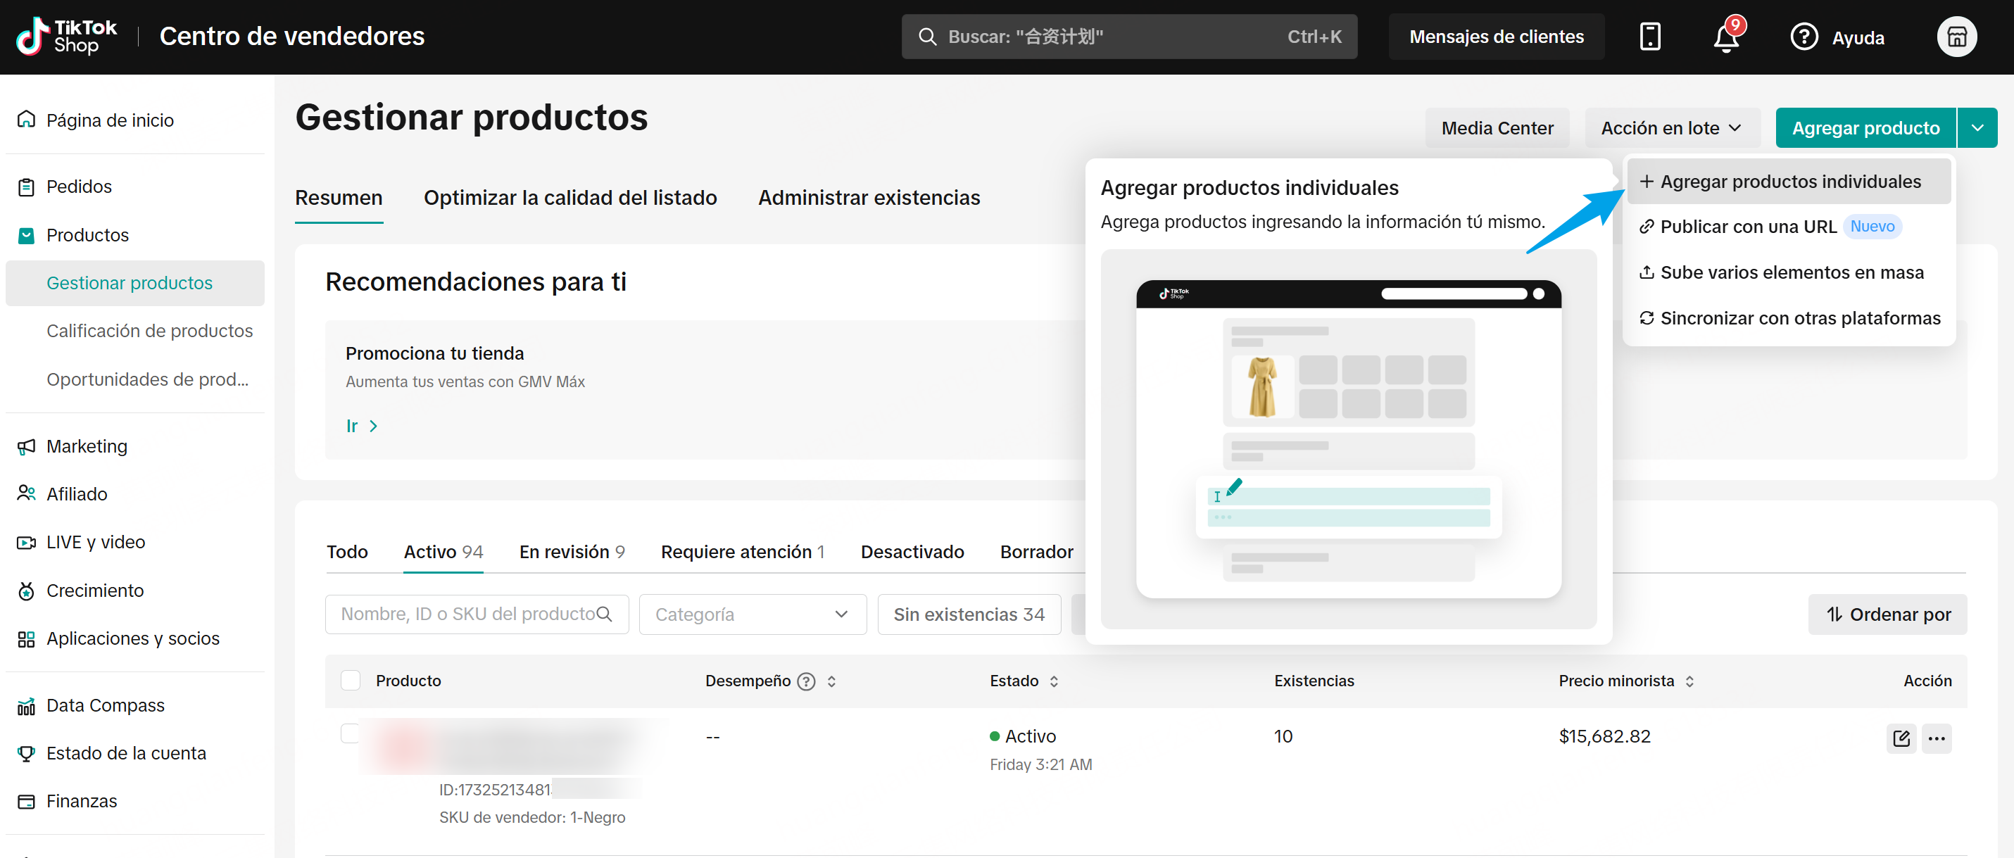Select Publicar con una URL option
Screen dimensions: 2014x858
1747,227
